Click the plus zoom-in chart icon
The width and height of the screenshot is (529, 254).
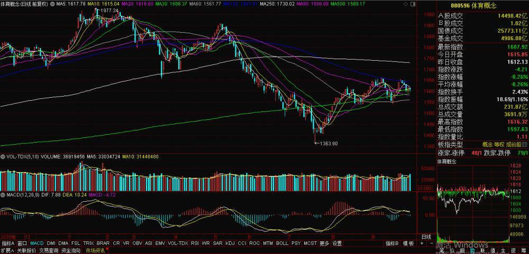tap(422, 243)
